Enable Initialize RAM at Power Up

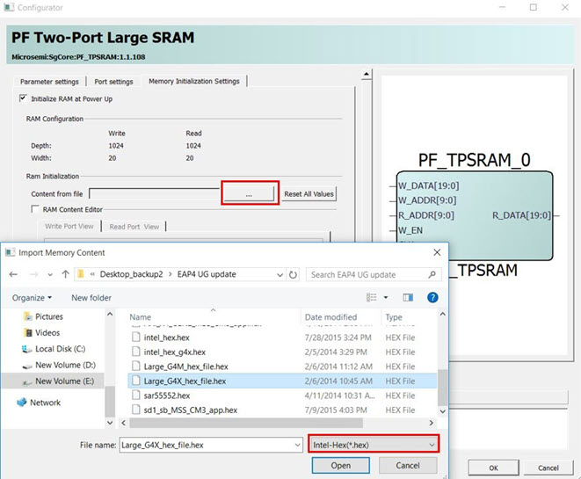23,98
